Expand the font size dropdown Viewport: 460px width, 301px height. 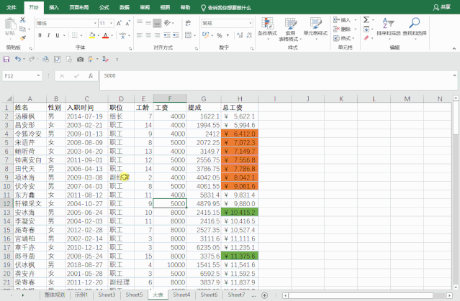[x=111, y=23]
